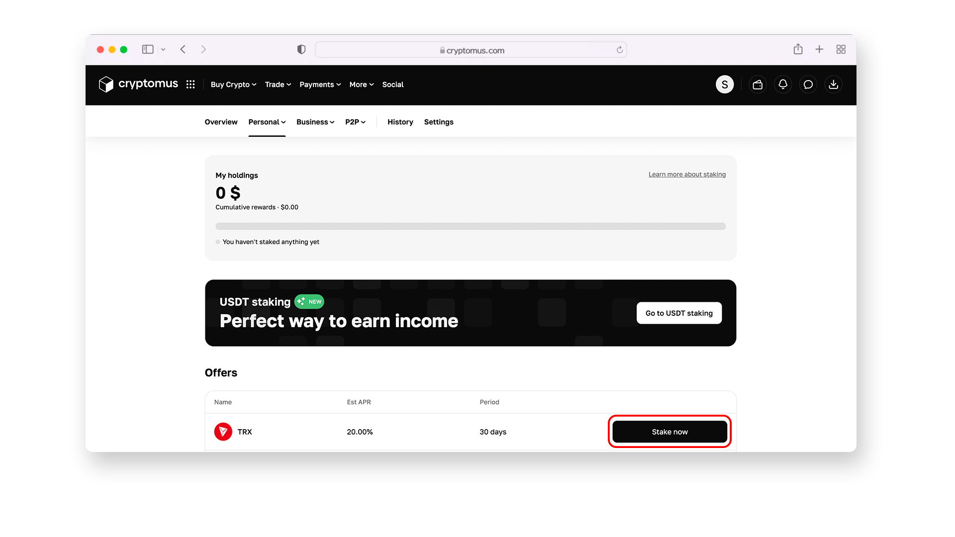Expand the Buy Crypto dropdown menu

pos(233,84)
